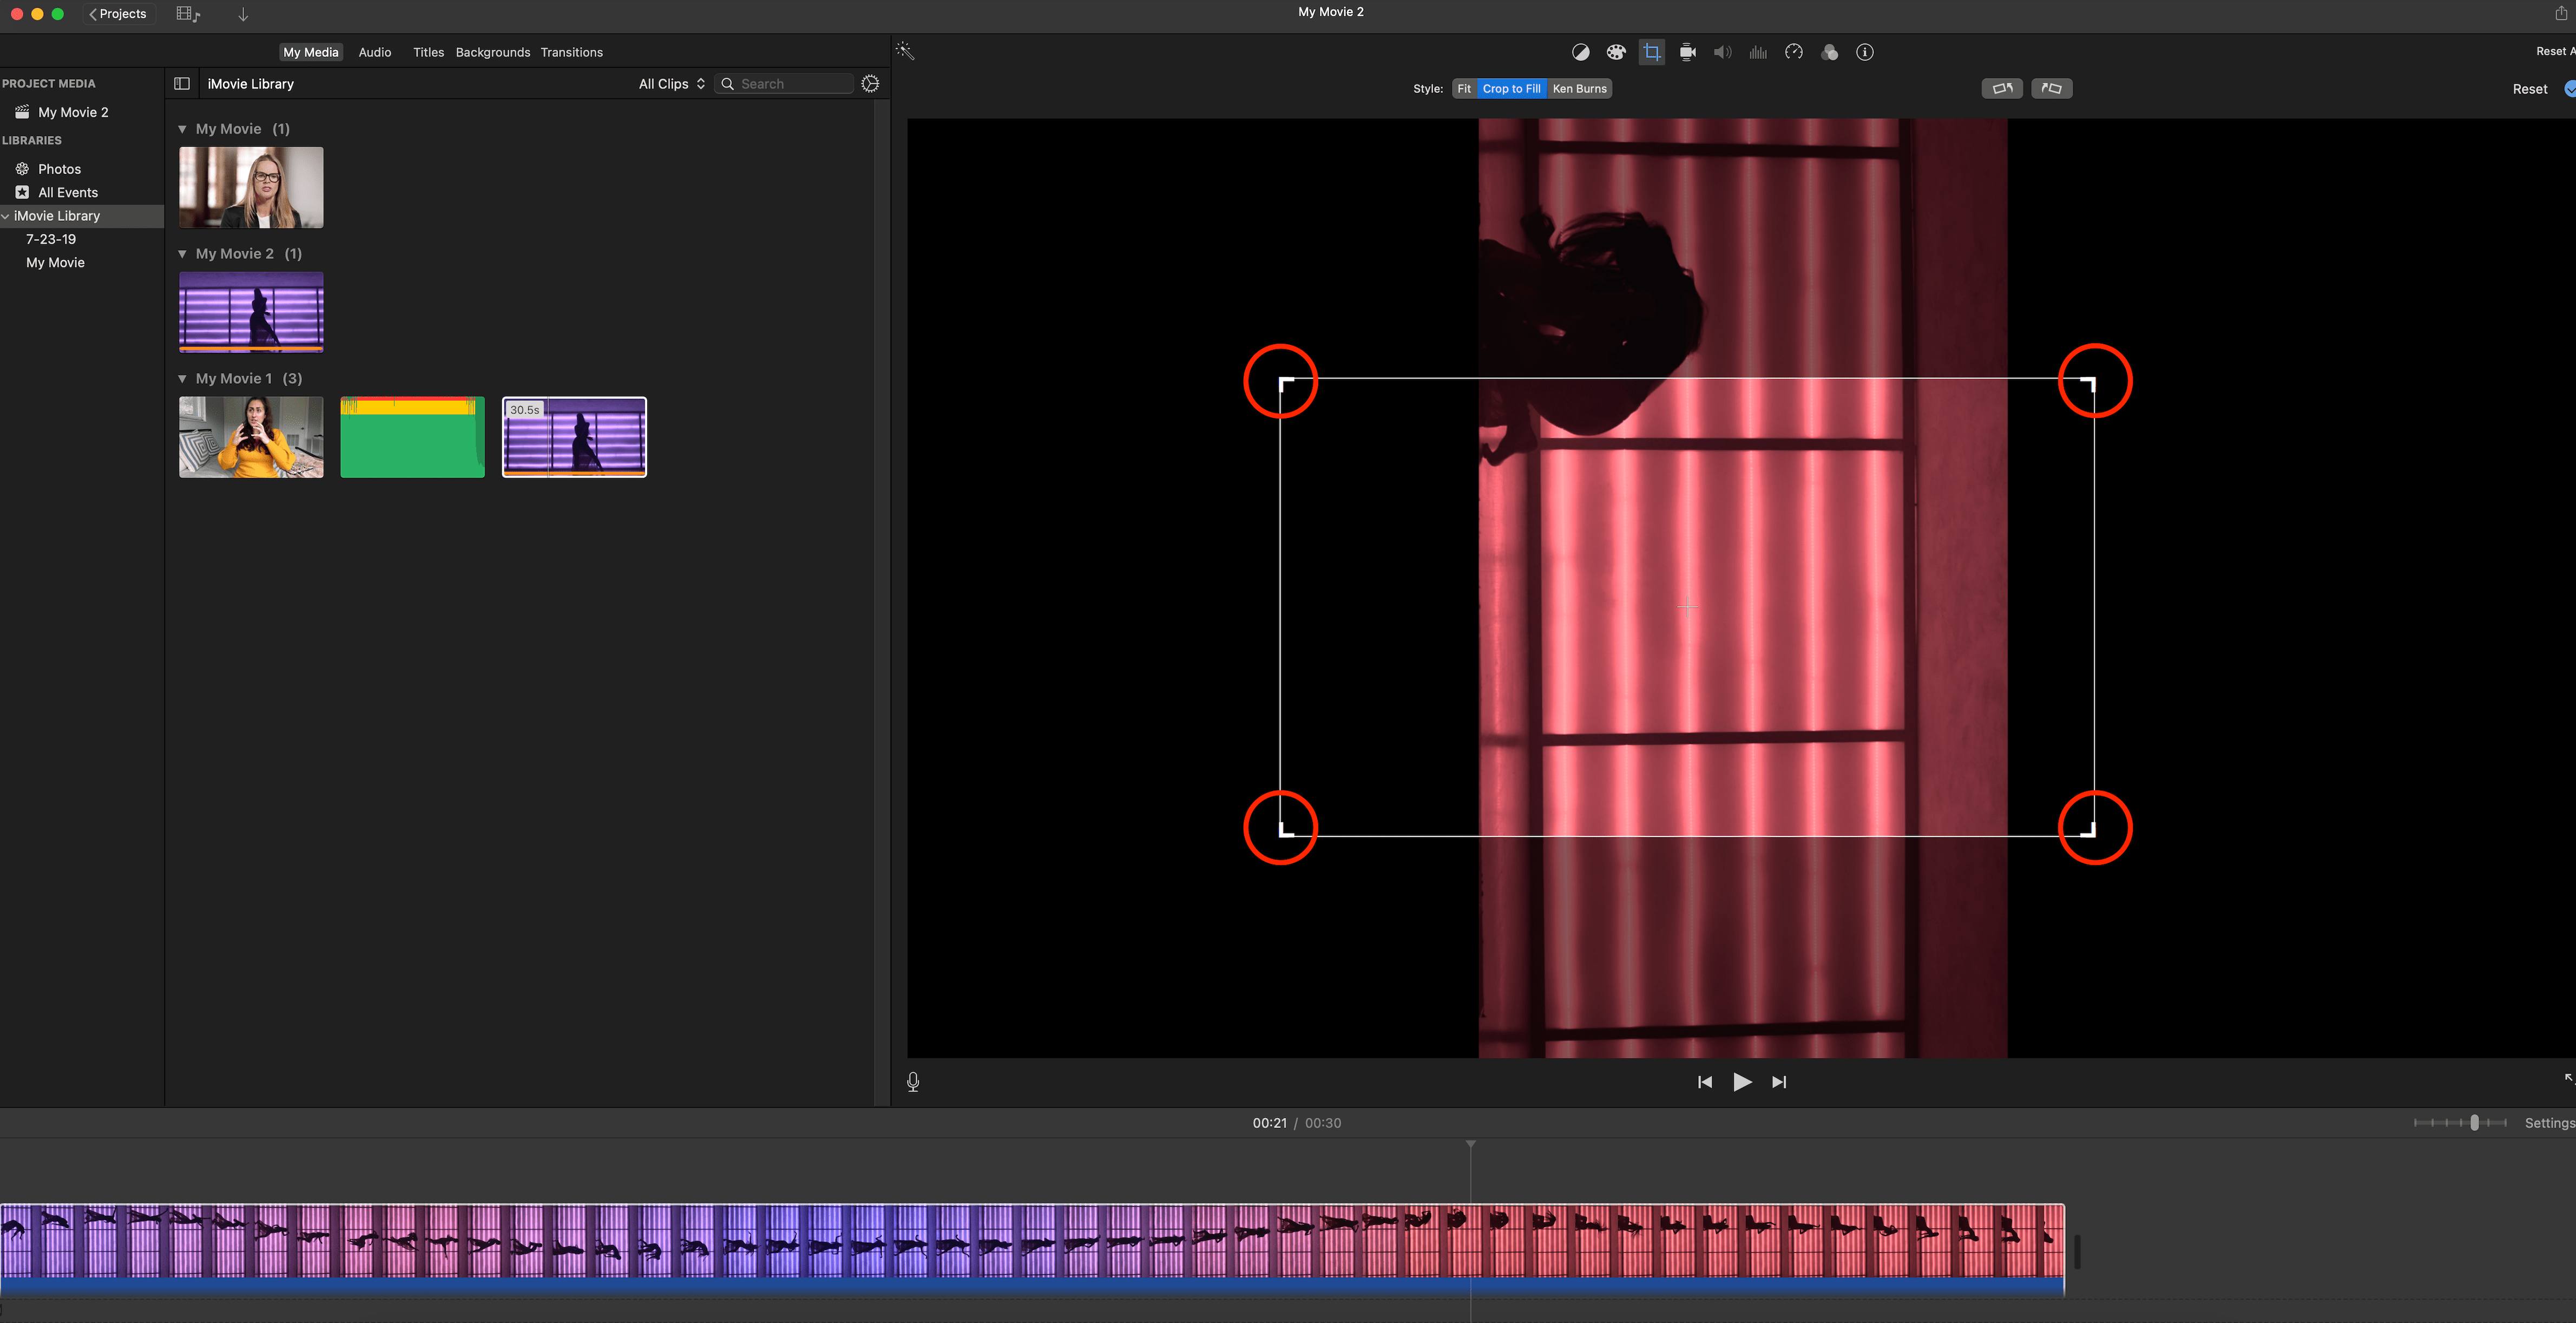Screen dimensions: 2576x1323
Task: Select the 30.5s purple silhouette clip
Action: (574, 437)
